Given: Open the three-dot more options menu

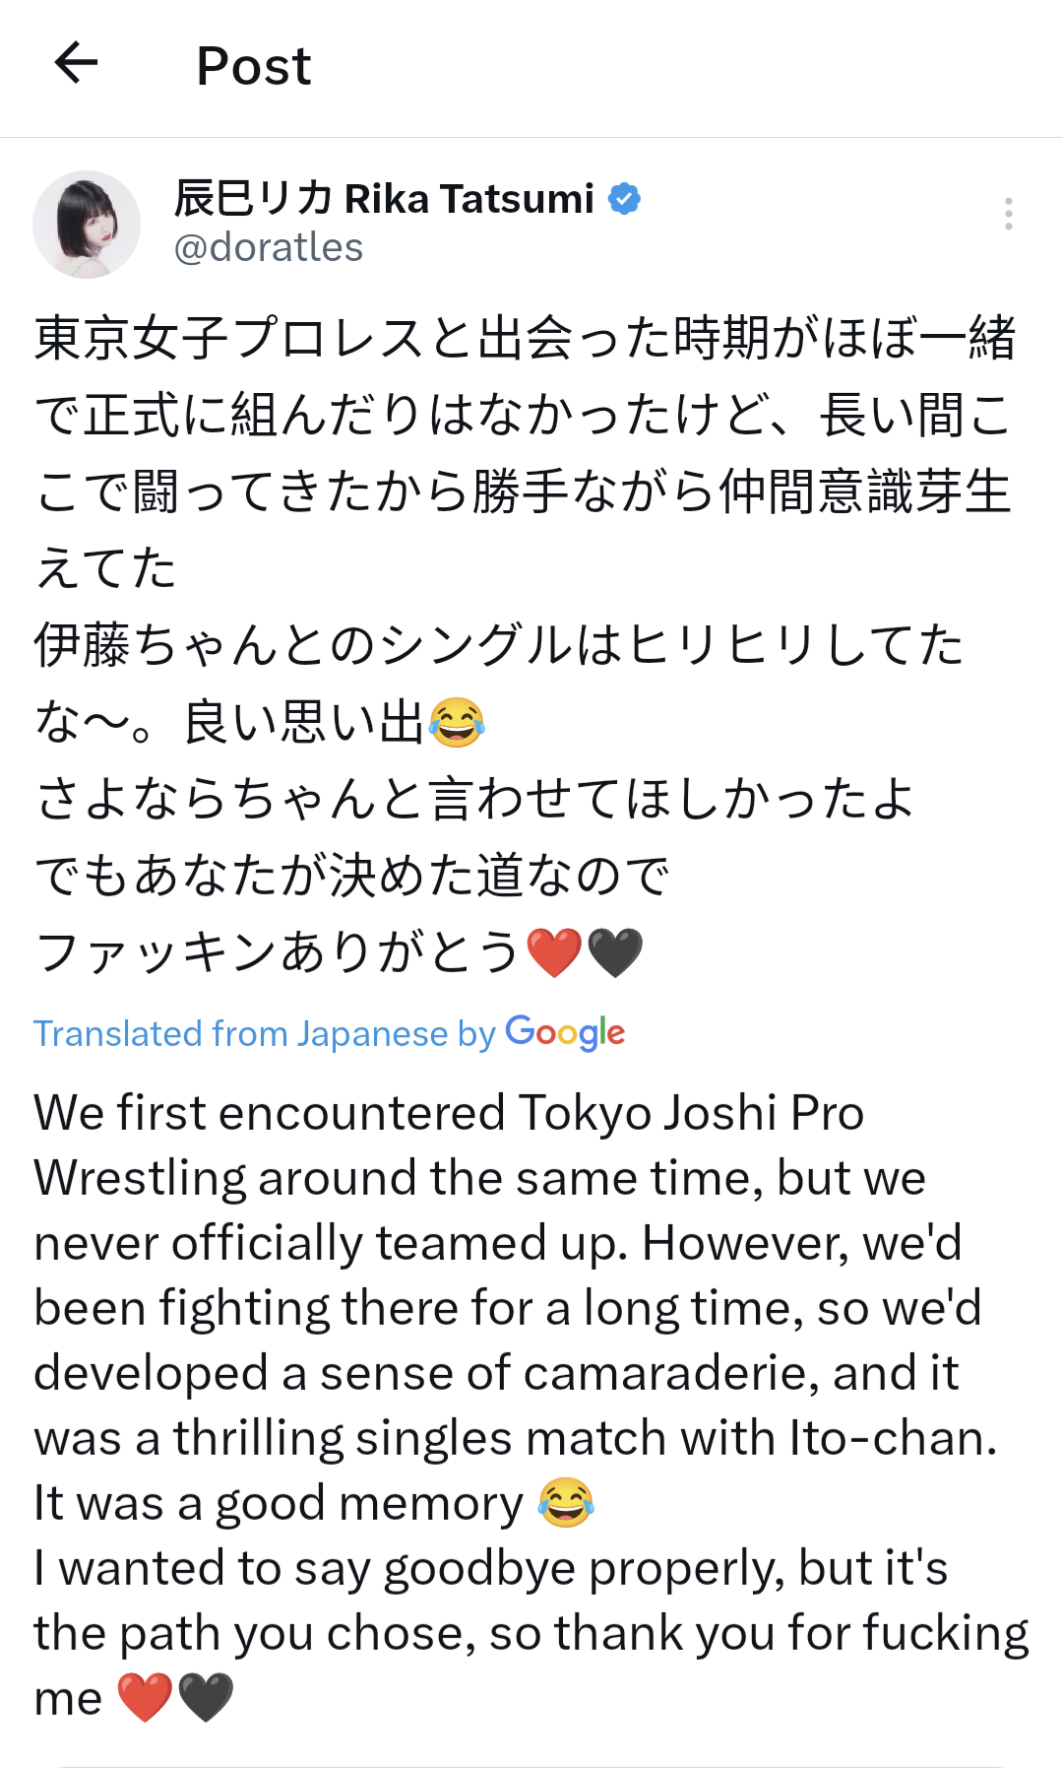Looking at the screenshot, I should click(1008, 214).
